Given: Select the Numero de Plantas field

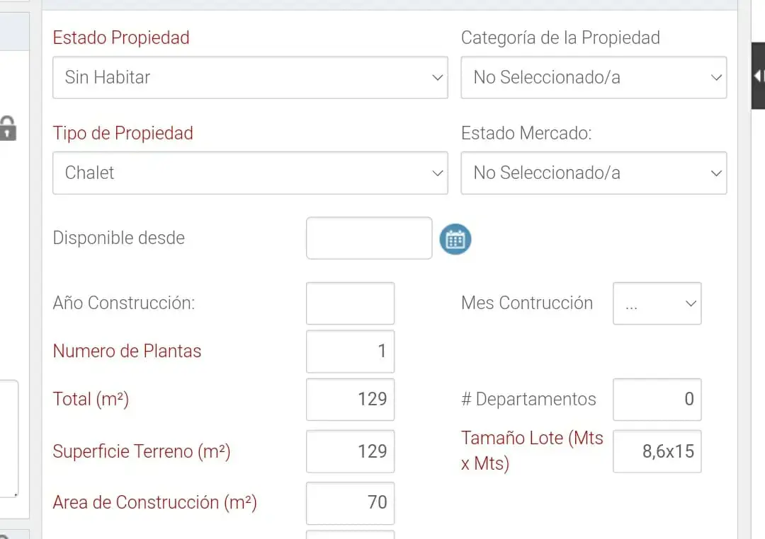Looking at the screenshot, I should point(350,352).
